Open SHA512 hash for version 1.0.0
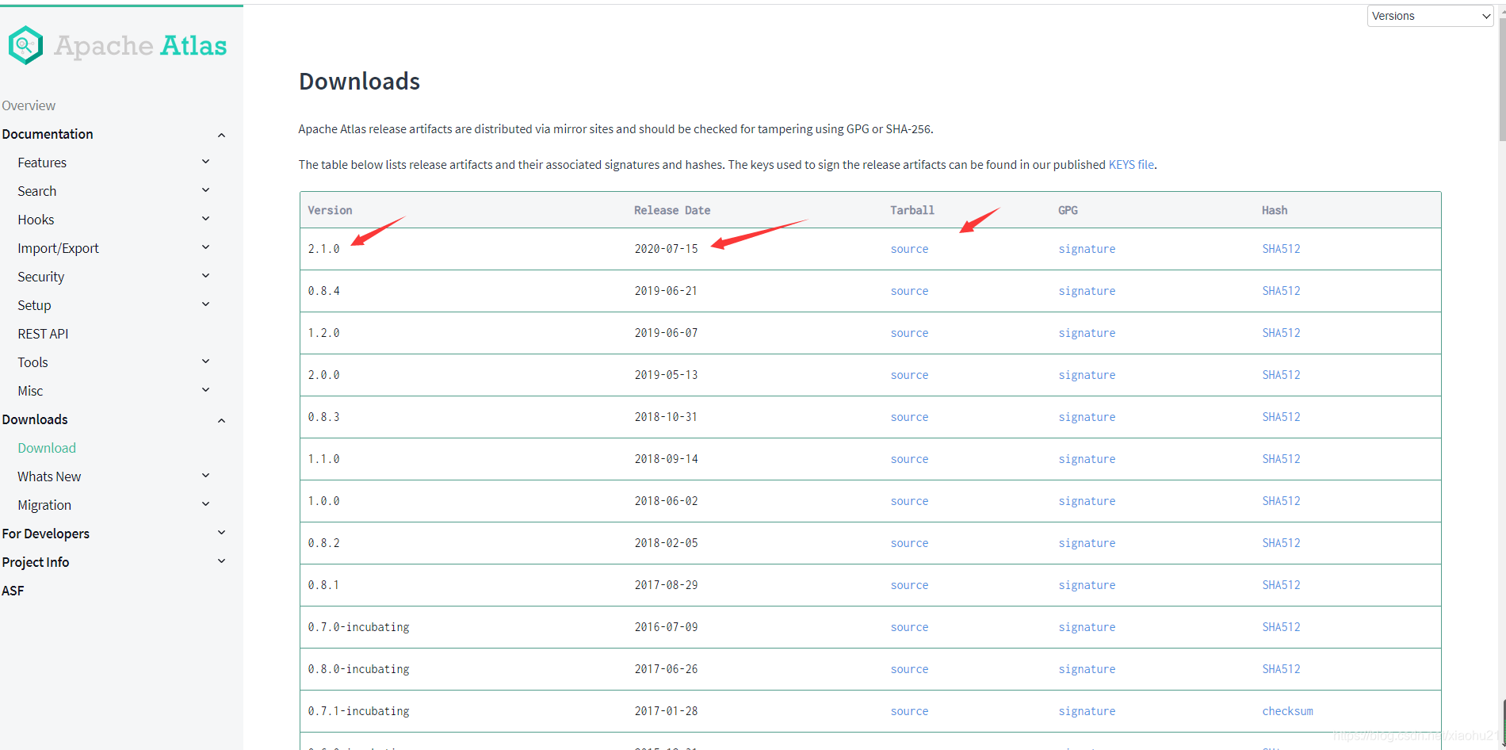 (x=1281, y=501)
